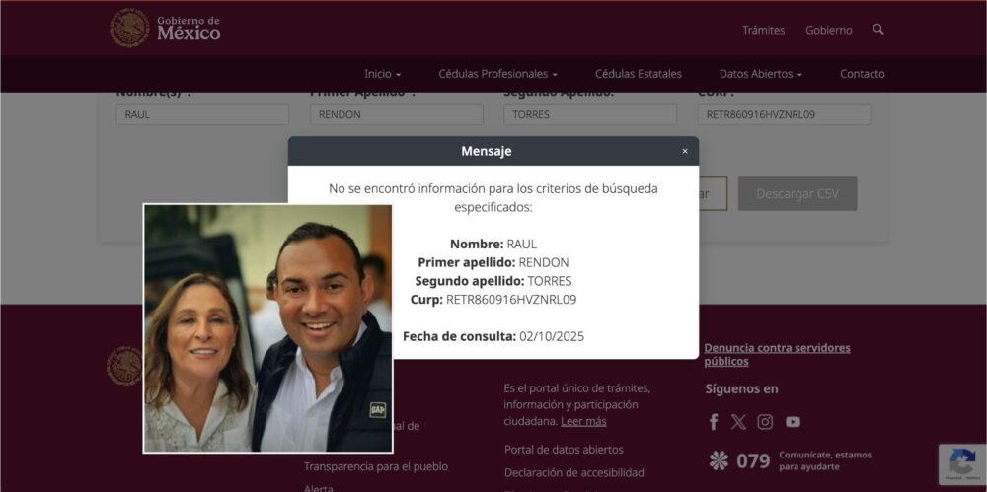This screenshot has height=492, width=987.
Task: Click the Descargar CSV button
Action: tap(797, 194)
